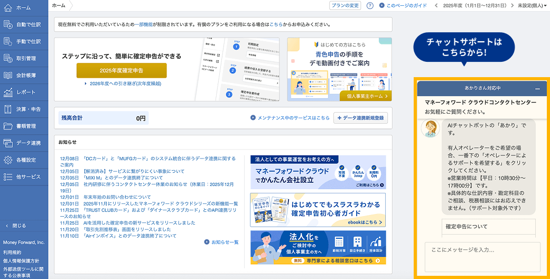The width and height of the screenshot is (550, 279).
Task: Click the あかり chatbot avatar
Action: pyautogui.click(x=430, y=128)
